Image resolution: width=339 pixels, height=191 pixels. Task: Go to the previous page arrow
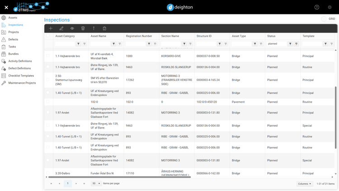pyautogui.click(x=59, y=183)
